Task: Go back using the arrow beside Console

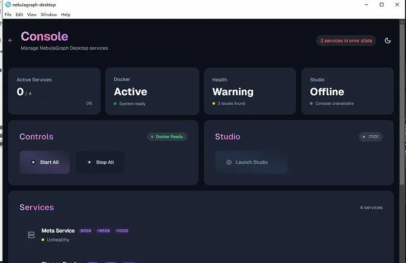Action: 11,40
